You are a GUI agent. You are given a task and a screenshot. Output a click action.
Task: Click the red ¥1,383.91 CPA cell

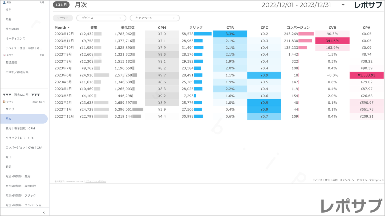tap(366, 75)
